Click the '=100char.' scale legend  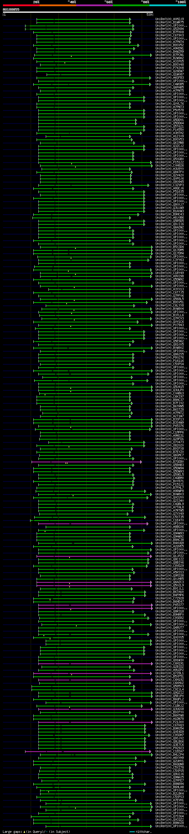(x=144, y=832)
